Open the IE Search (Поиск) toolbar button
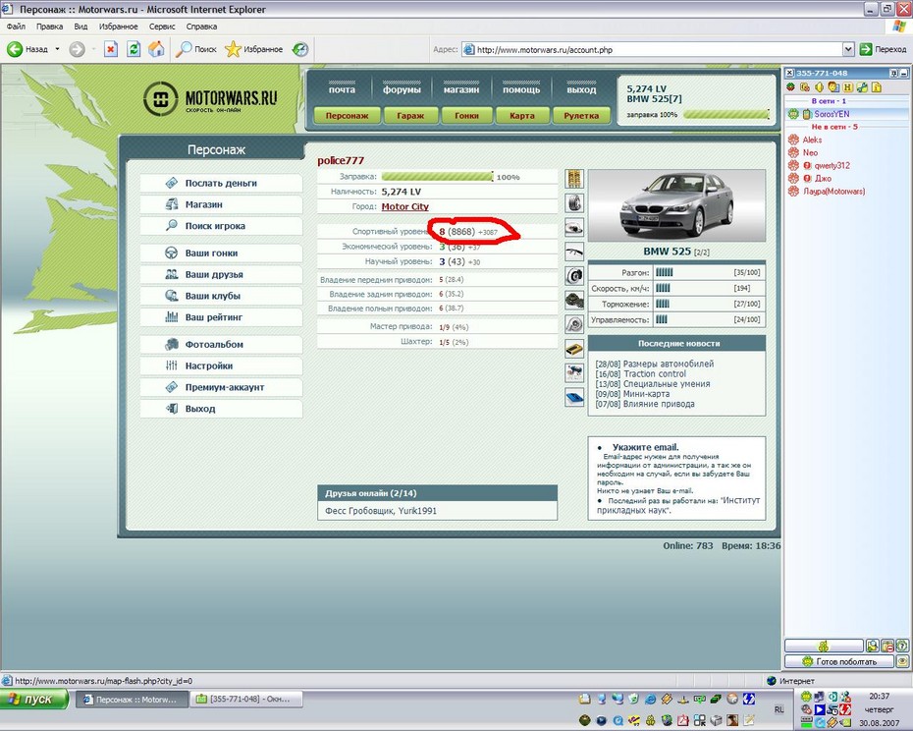Screen dimensions: 913x731 (x=196, y=49)
